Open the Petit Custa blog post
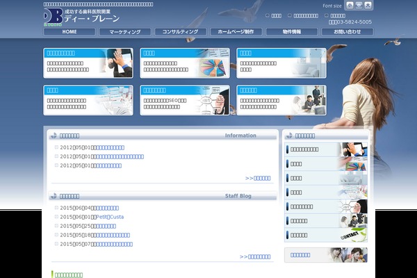Image resolution: width=417 pixels, height=278 pixels. [110, 217]
